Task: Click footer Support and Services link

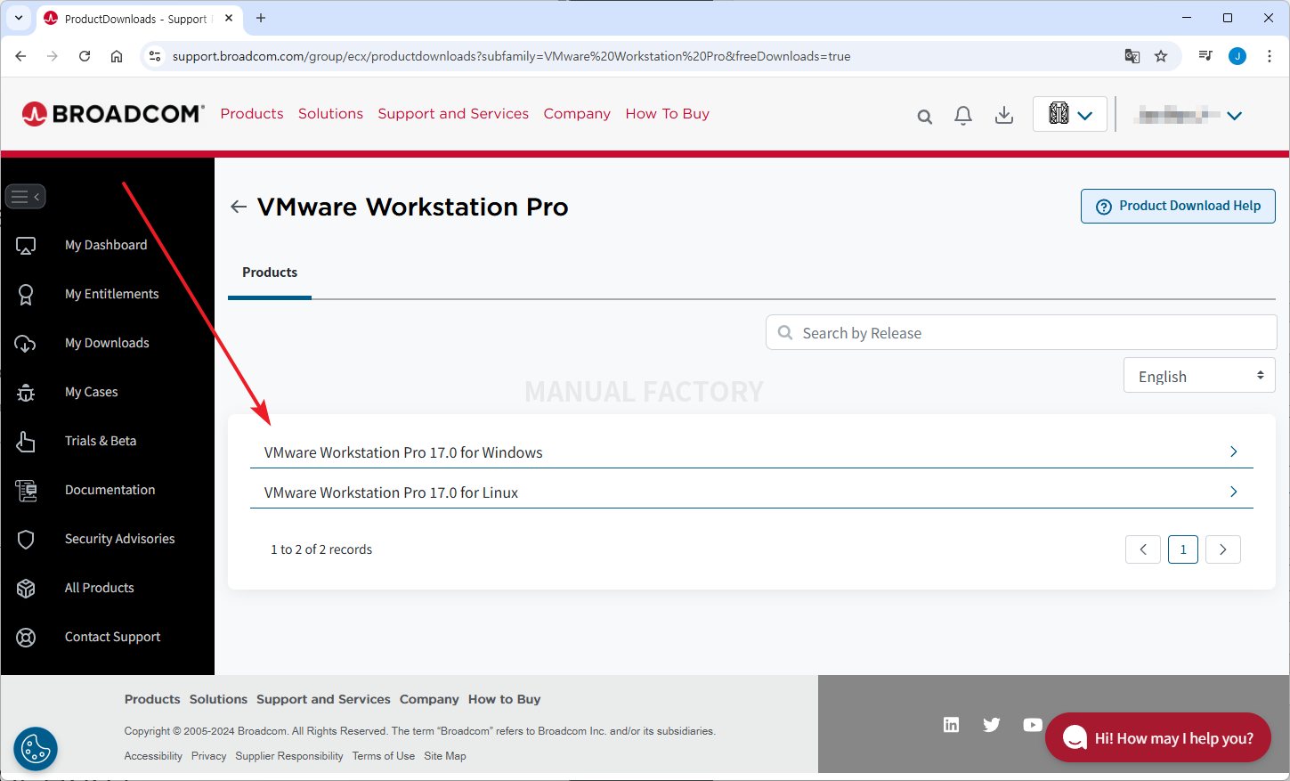Action: (323, 699)
